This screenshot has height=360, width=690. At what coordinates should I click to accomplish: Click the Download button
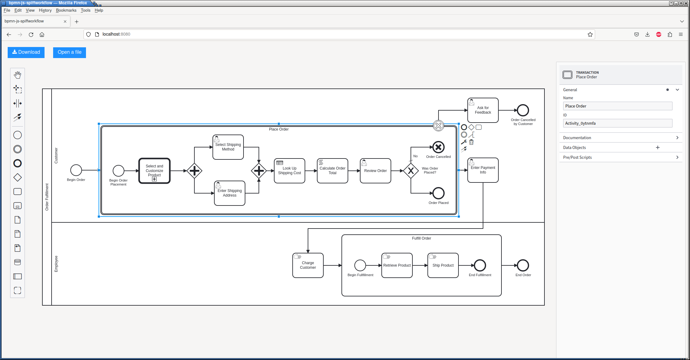pos(26,52)
